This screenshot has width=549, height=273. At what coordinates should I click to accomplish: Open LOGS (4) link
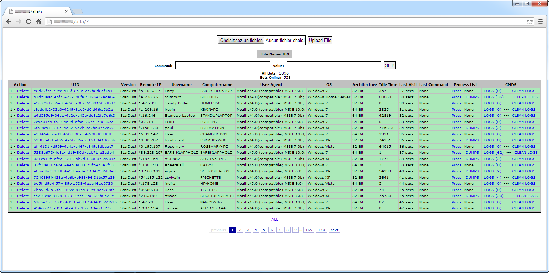492,178
